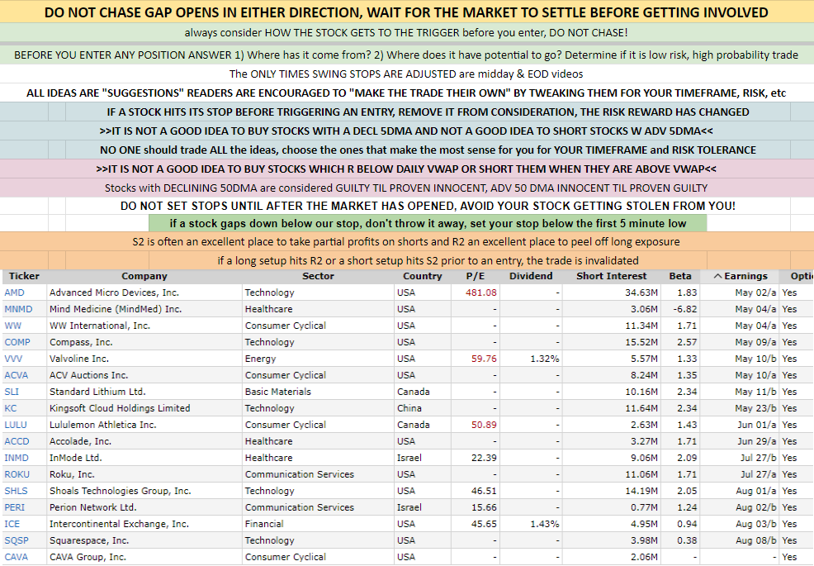814x566 pixels.
Task: Open the PERI ticker link
Action: point(15,508)
